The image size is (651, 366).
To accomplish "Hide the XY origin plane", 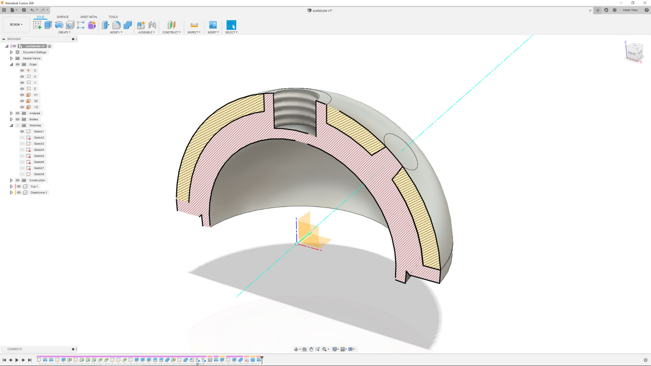I will coord(22,95).
